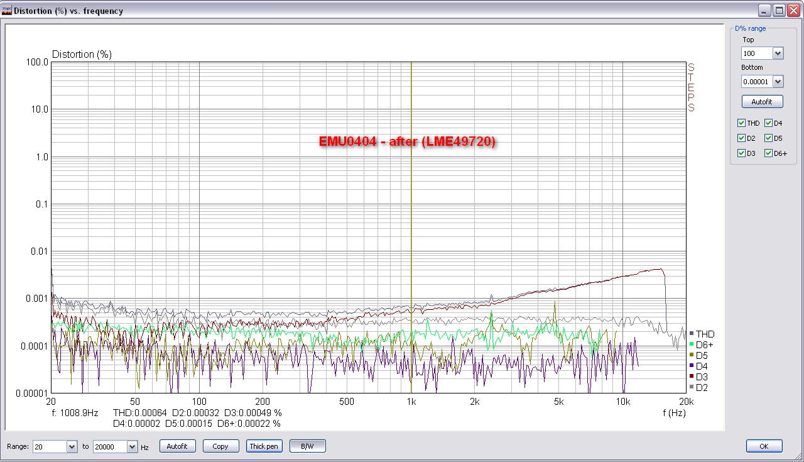
Task: Click the D3 legend marker beside the graph
Action: coord(692,376)
